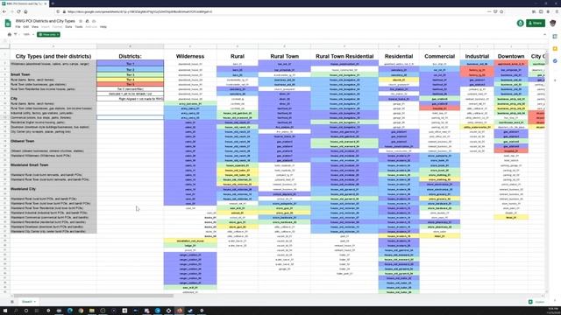Close the RWG POI Districts browser tab
The height and width of the screenshot is (315, 561).
(46, 3)
